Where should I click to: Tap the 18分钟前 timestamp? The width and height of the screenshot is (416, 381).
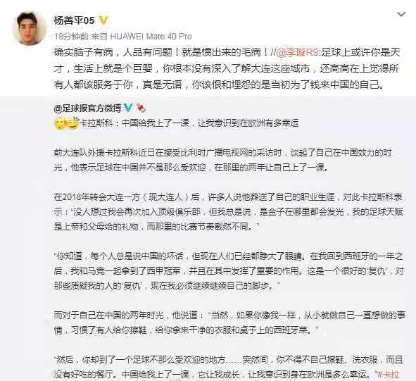pyautogui.click(x=71, y=36)
